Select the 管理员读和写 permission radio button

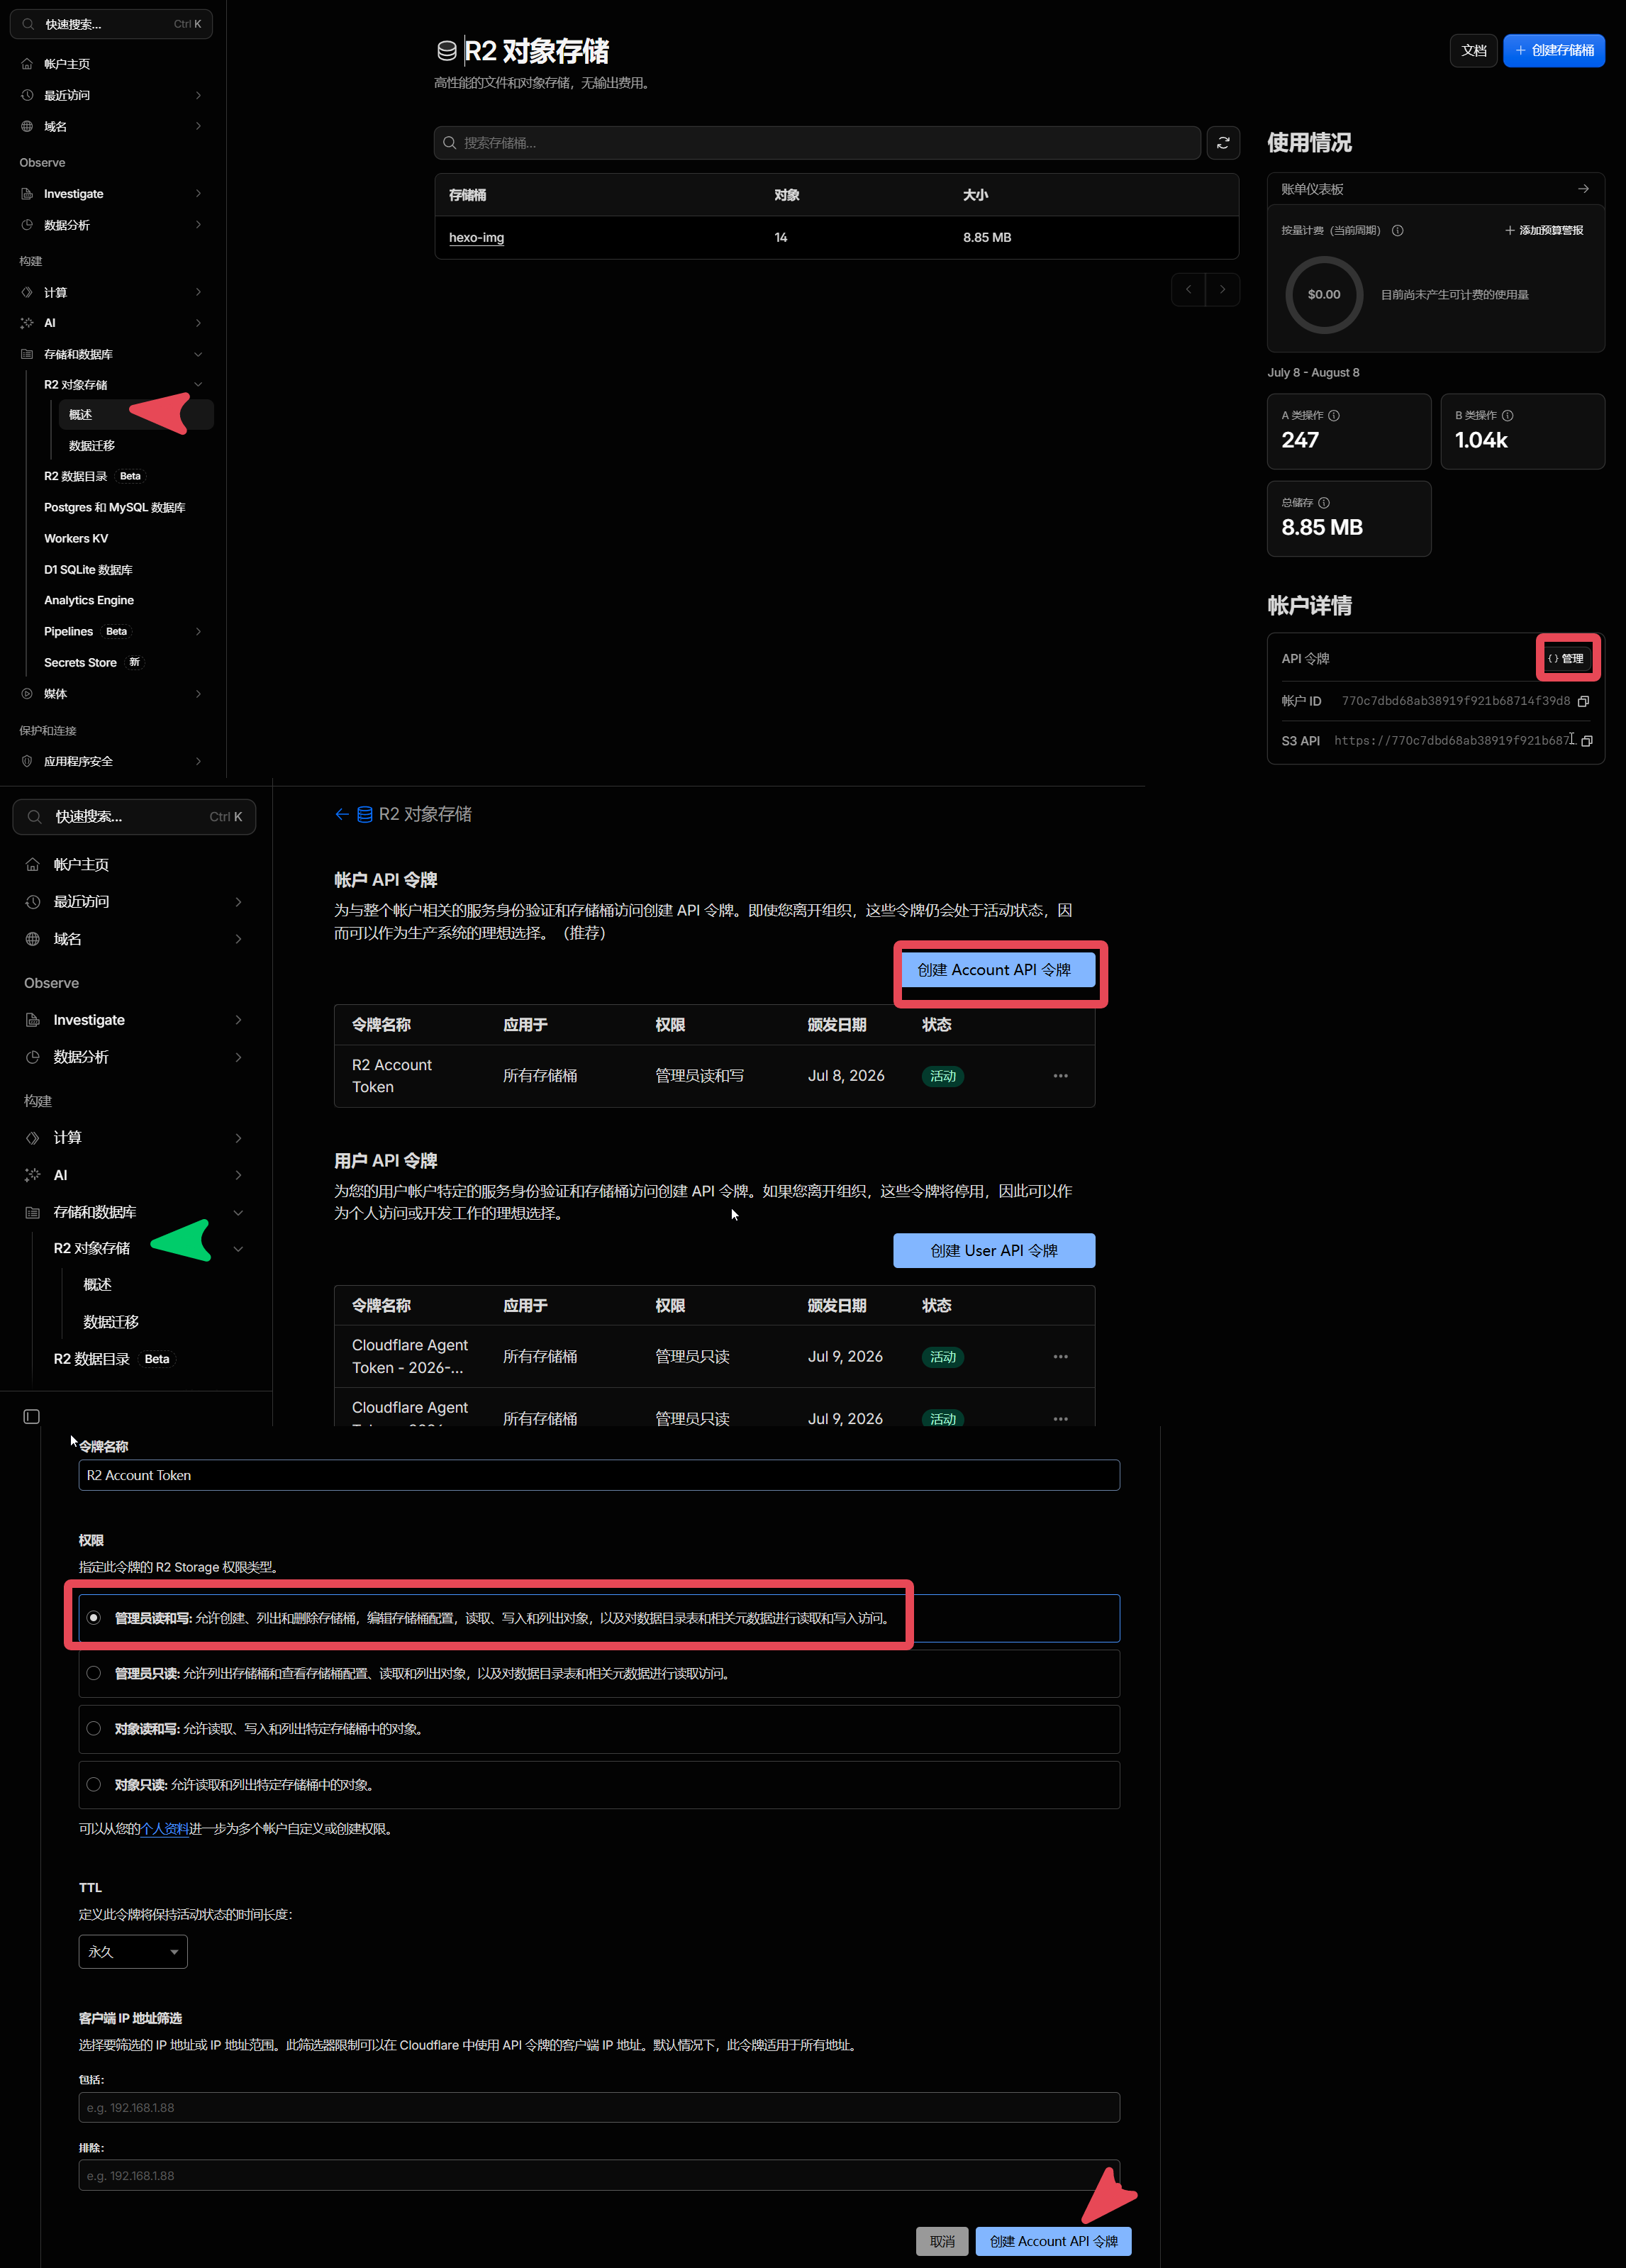click(x=94, y=1618)
